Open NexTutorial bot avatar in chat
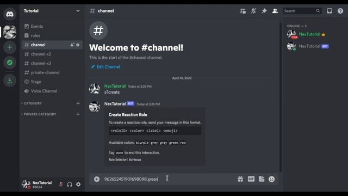 [x=95, y=107]
